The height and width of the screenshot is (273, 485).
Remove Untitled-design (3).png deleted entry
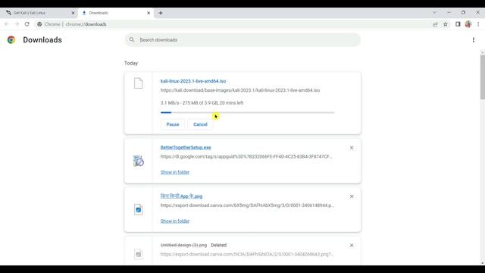tap(352, 245)
